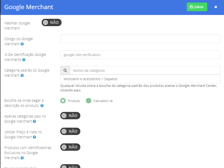Select the Mercadolivre radio option

click(89, 101)
